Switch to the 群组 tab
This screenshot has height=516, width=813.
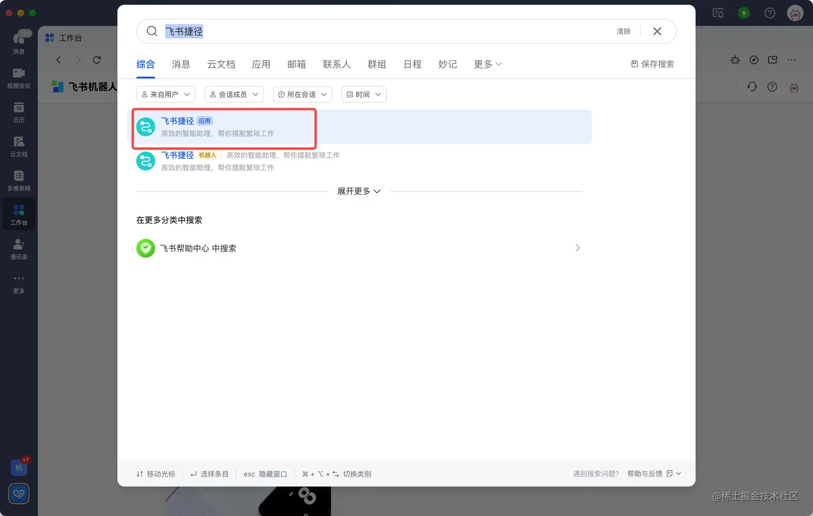click(x=377, y=64)
